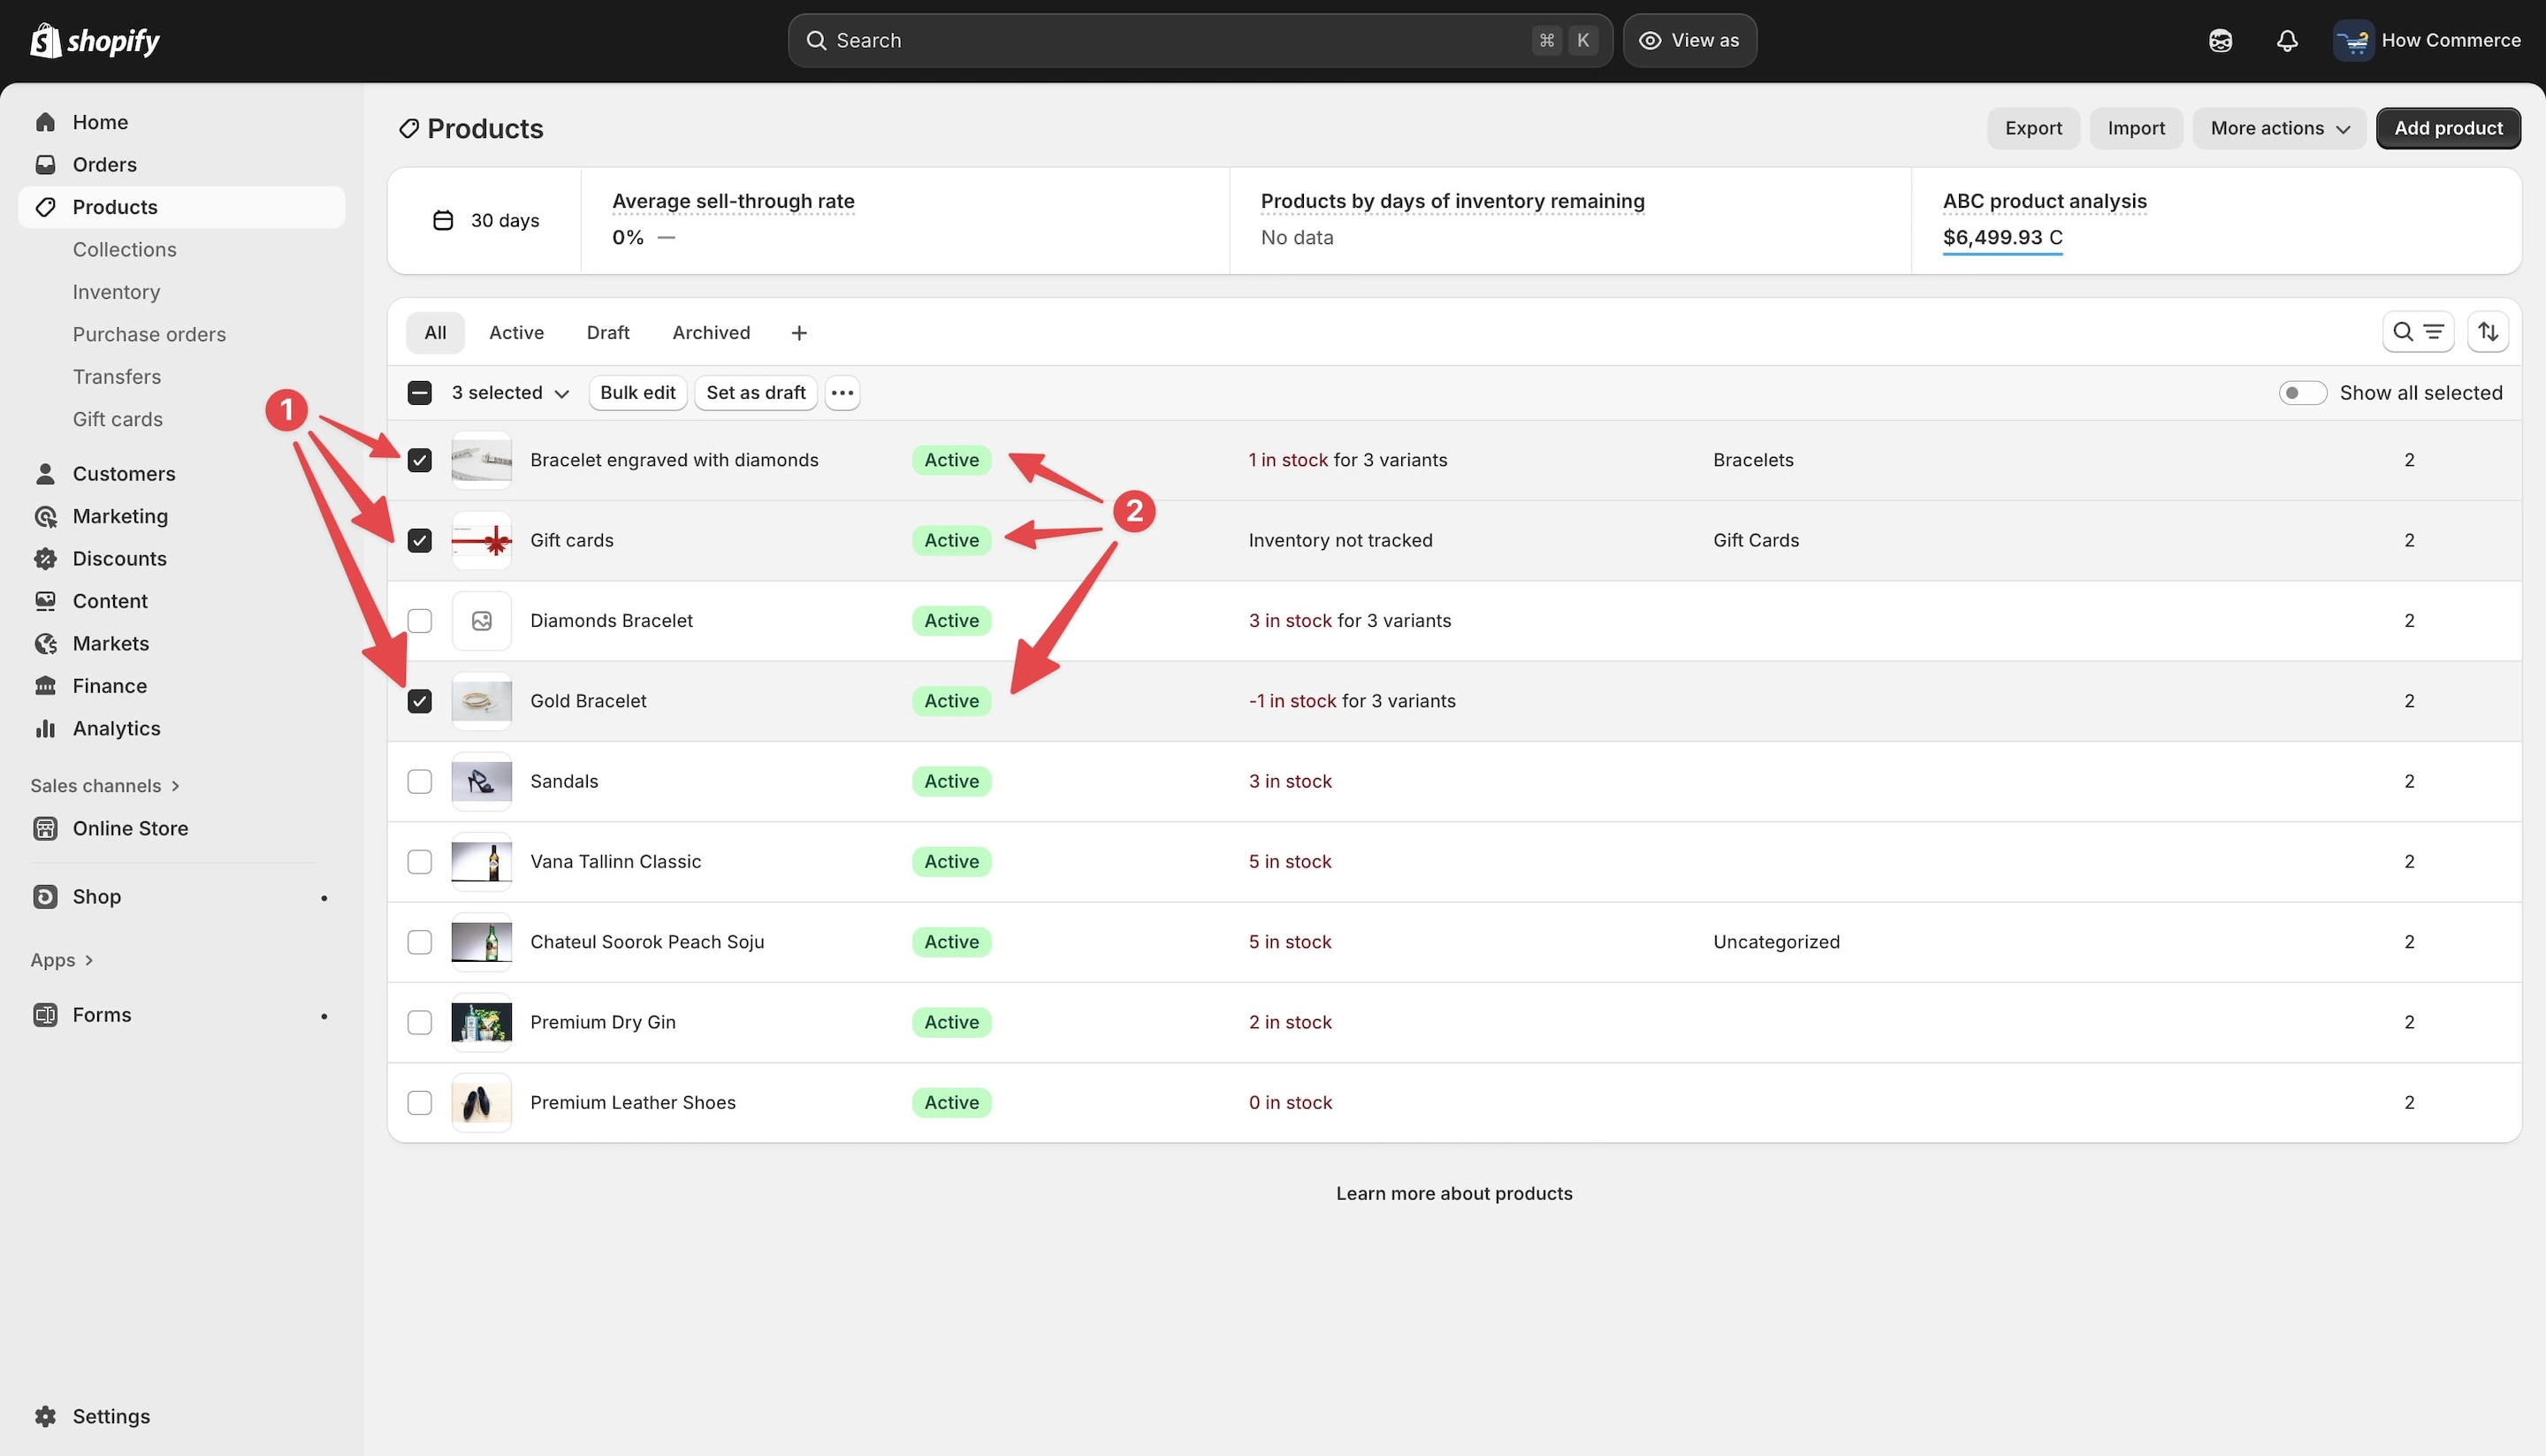Open Inventory in sidebar

116,292
